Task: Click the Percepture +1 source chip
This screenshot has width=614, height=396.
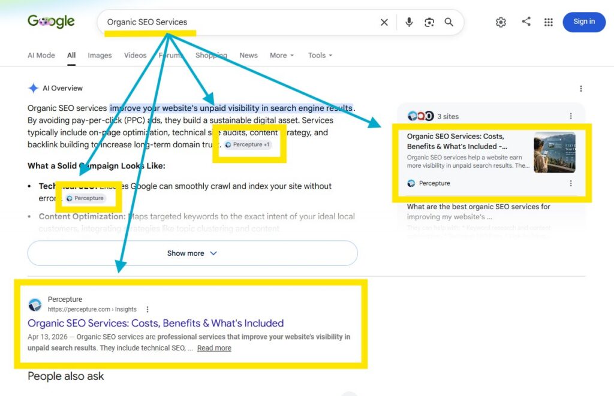Action: click(248, 145)
